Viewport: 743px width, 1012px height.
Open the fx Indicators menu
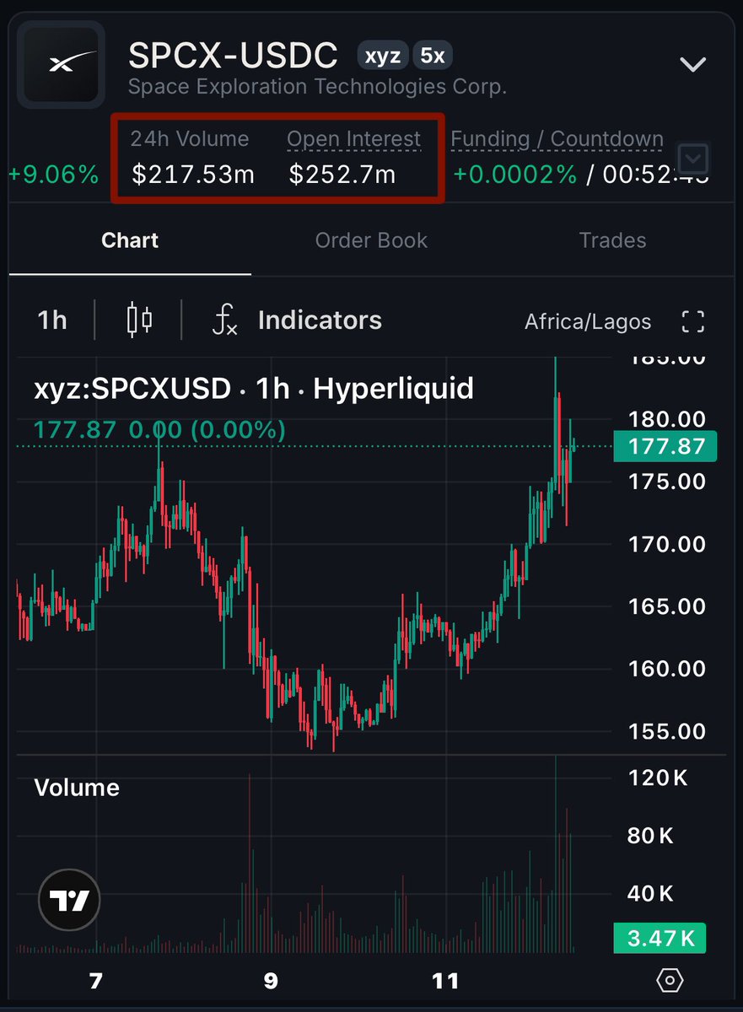click(297, 320)
